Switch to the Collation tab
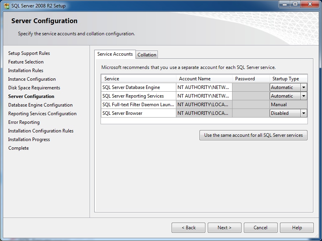This screenshot has height=241, width=322. [146, 54]
